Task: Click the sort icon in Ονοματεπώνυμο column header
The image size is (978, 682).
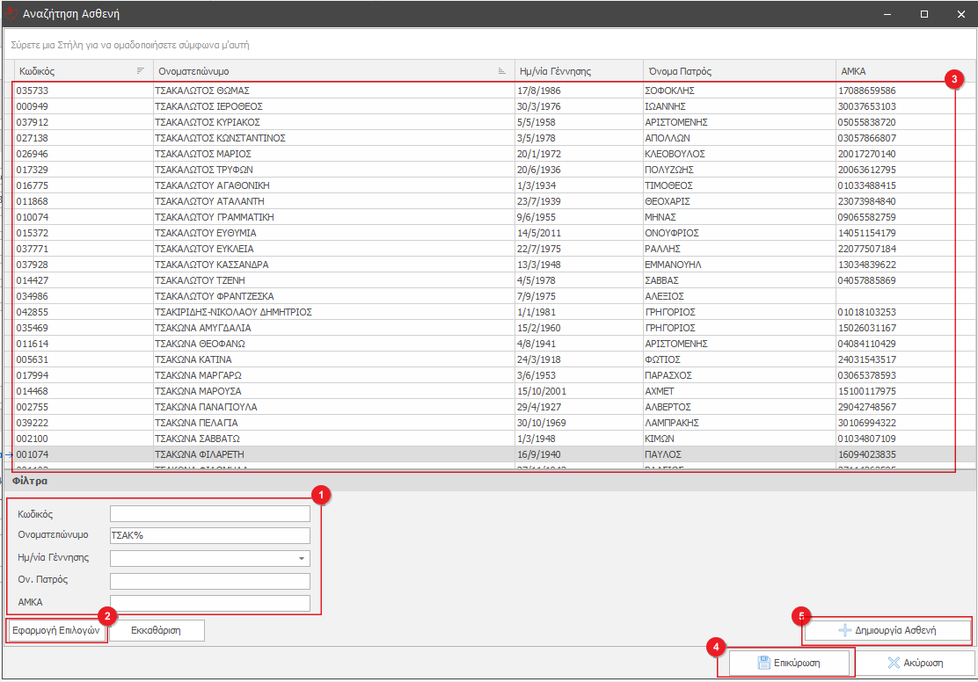Action: click(x=501, y=71)
